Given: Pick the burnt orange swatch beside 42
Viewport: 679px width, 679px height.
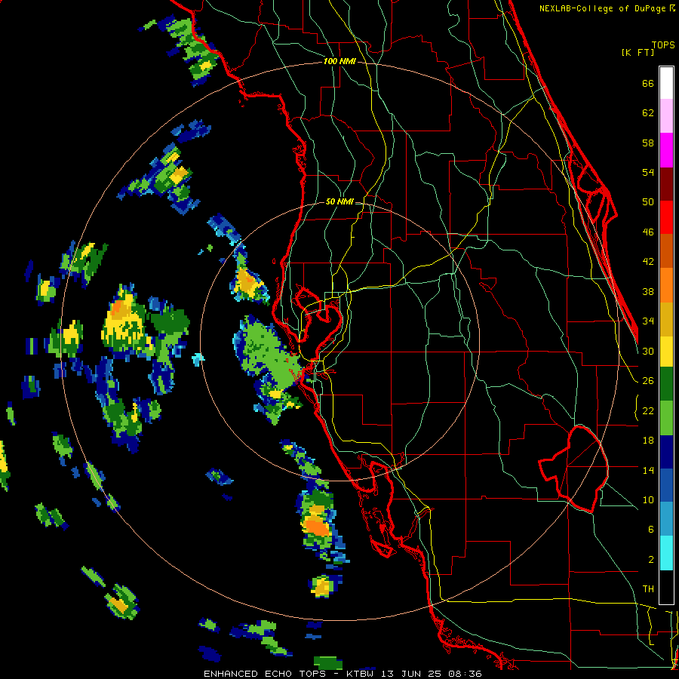Looking at the screenshot, I should 666,251.
